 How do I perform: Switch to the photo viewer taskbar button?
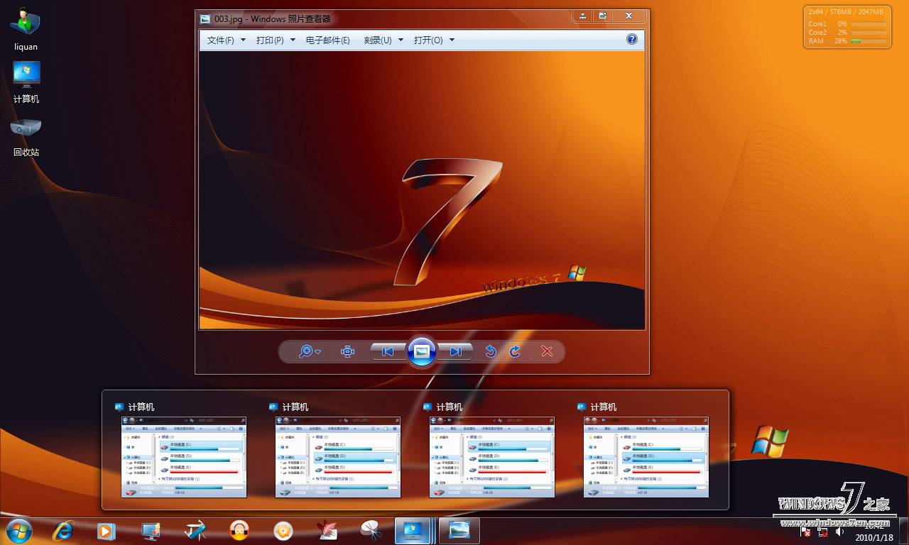pos(459,531)
